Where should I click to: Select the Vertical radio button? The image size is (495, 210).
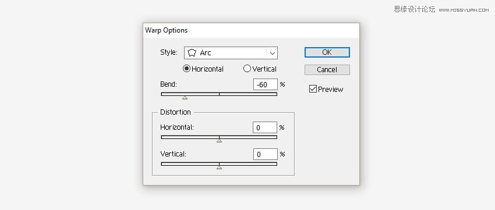[247, 69]
